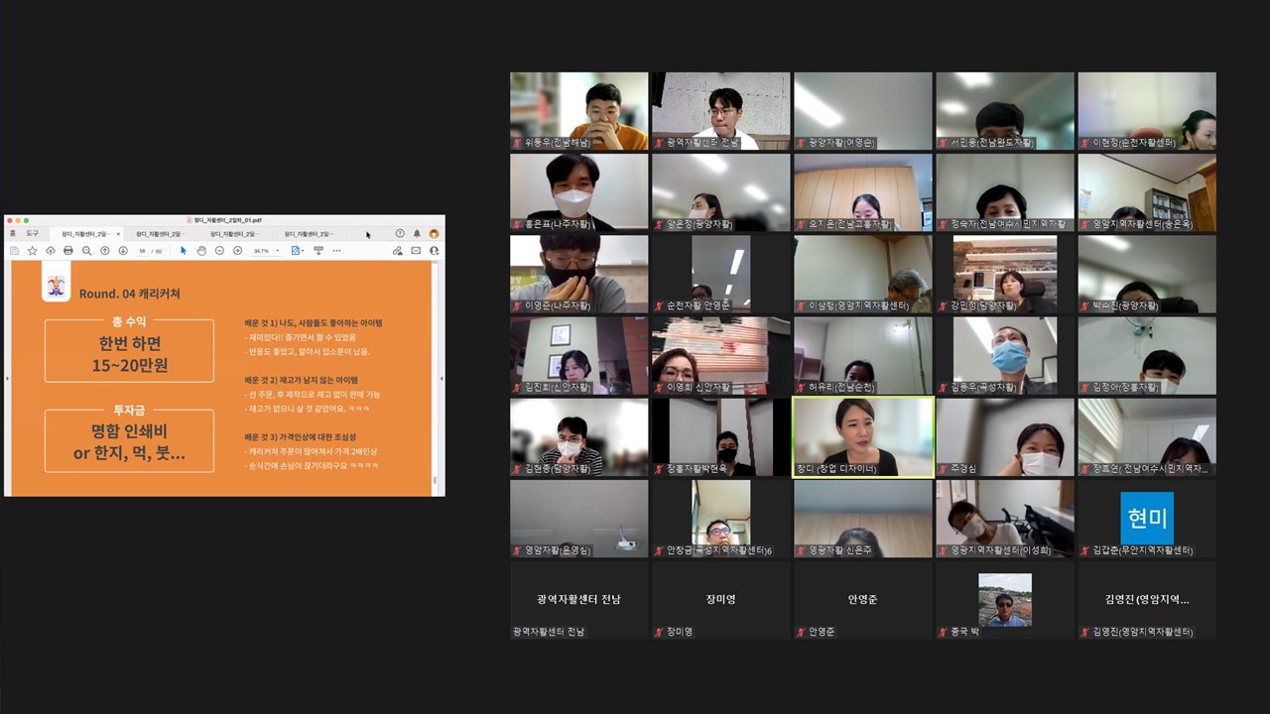The width and height of the screenshot is (1270, 714).
Task: Click the print icon in PDF toolbar
Action: [68, 251]
